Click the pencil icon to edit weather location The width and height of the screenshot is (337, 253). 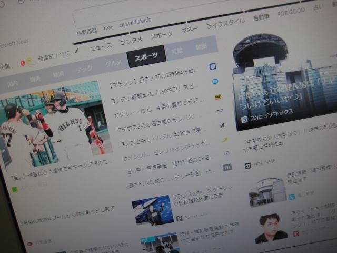77,51
